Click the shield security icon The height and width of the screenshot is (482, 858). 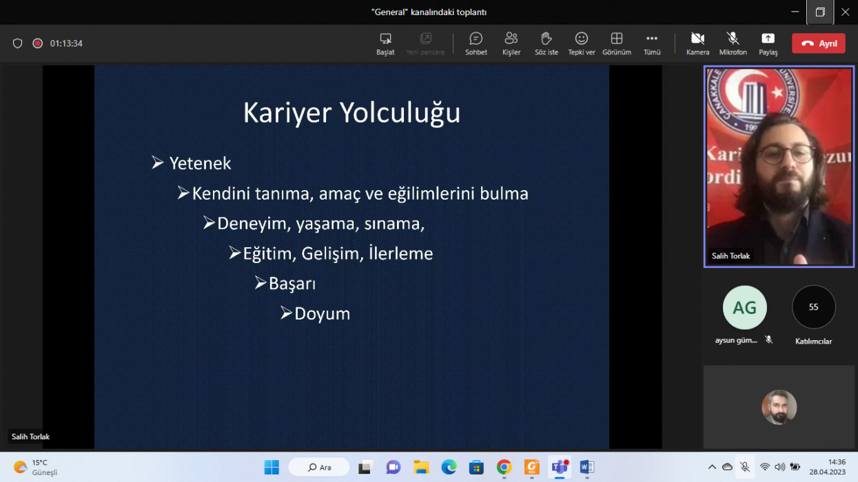[18, 43]
